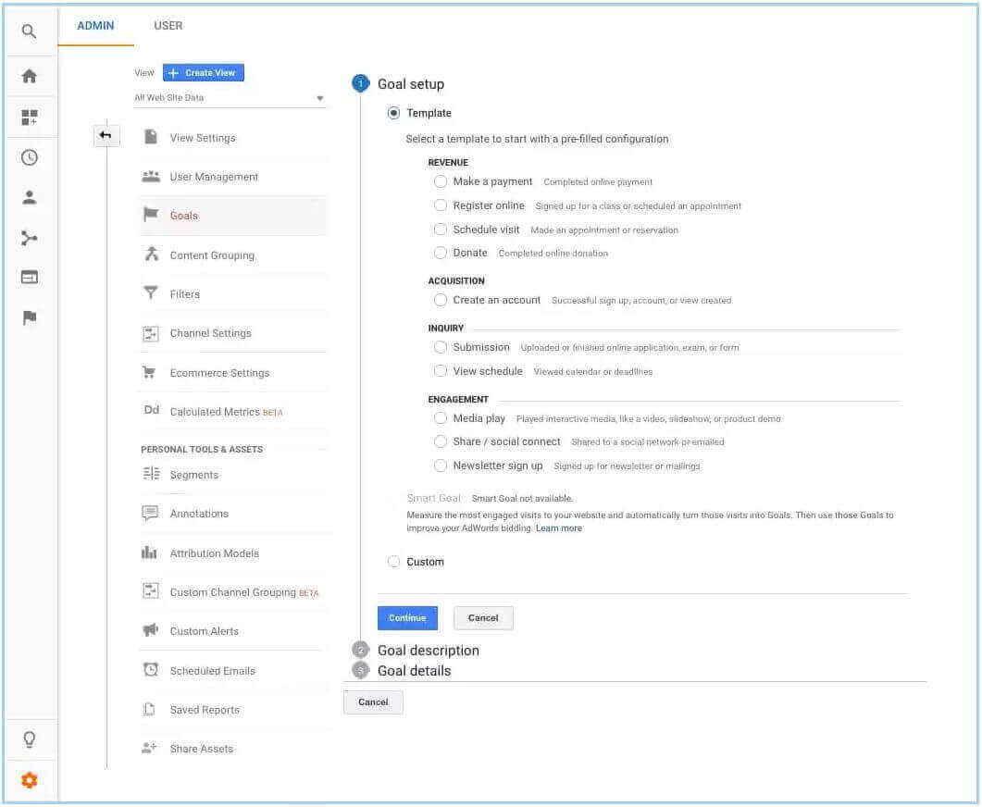Select the Real-Time clock icon

point(29,157)
